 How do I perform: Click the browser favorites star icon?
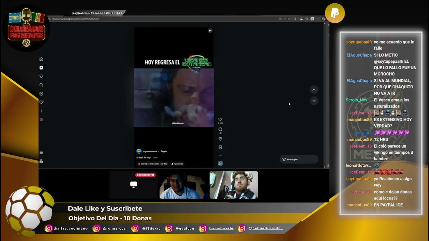point(290,19)
